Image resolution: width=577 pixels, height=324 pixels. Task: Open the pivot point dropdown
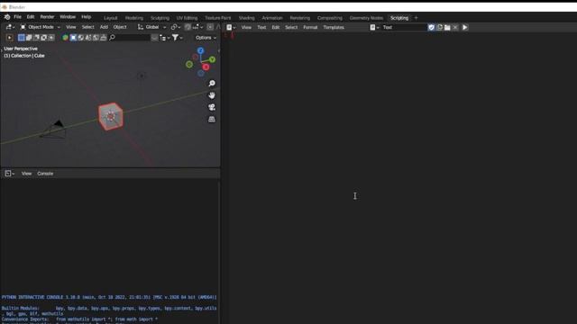pyautogui.click(x=176, y=27)
